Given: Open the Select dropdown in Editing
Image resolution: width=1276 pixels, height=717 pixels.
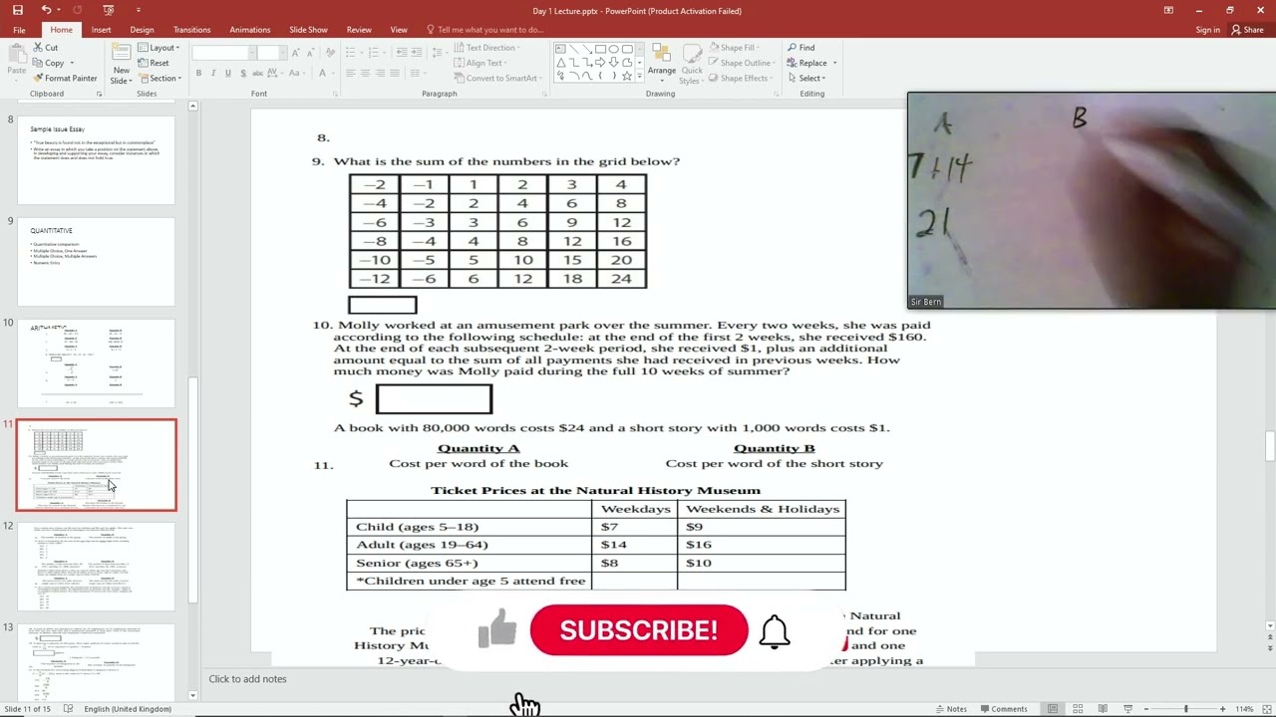Looking at the screenshot, I should click(805, 78).
